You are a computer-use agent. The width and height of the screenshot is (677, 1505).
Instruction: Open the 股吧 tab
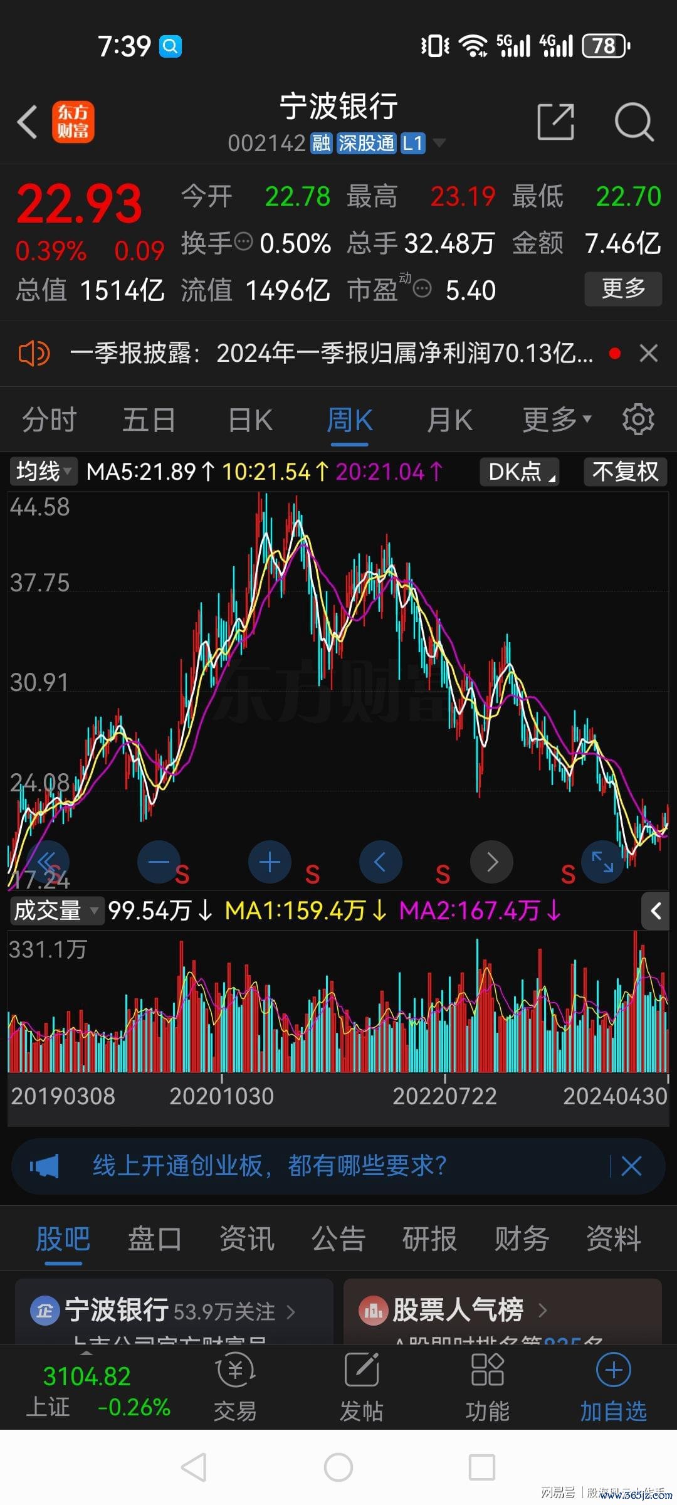tap(63, 1239)
